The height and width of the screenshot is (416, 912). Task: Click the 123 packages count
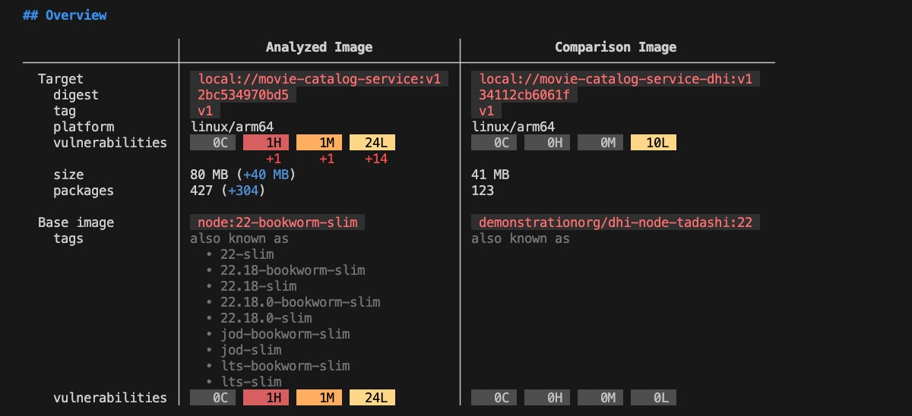pos(483,191)
